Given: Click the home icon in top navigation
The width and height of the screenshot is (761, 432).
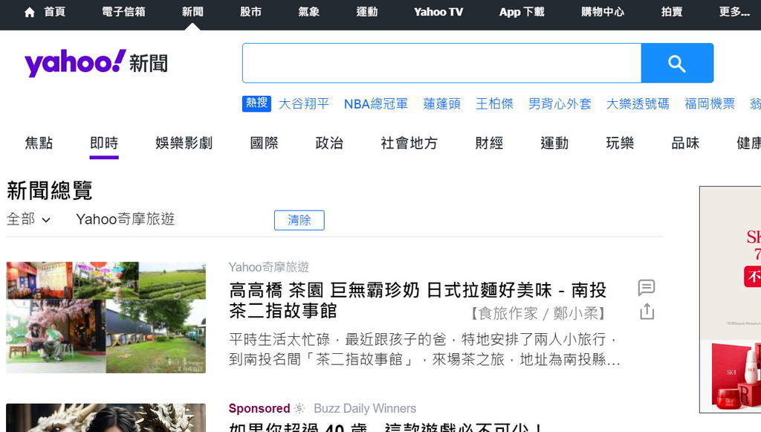Looking at the screenshot, I should (30, 12).
